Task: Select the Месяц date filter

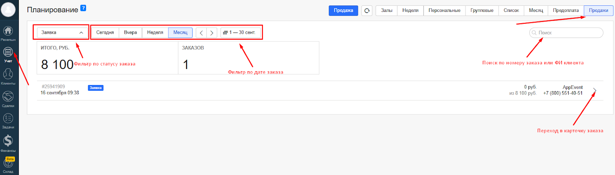Action: pyautogui.click(x=180, y=33)
